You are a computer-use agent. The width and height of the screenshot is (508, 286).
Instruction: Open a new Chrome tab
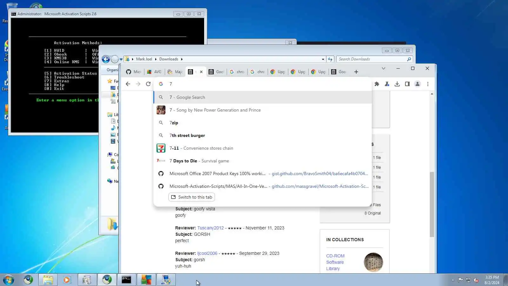tap(356, 72)
